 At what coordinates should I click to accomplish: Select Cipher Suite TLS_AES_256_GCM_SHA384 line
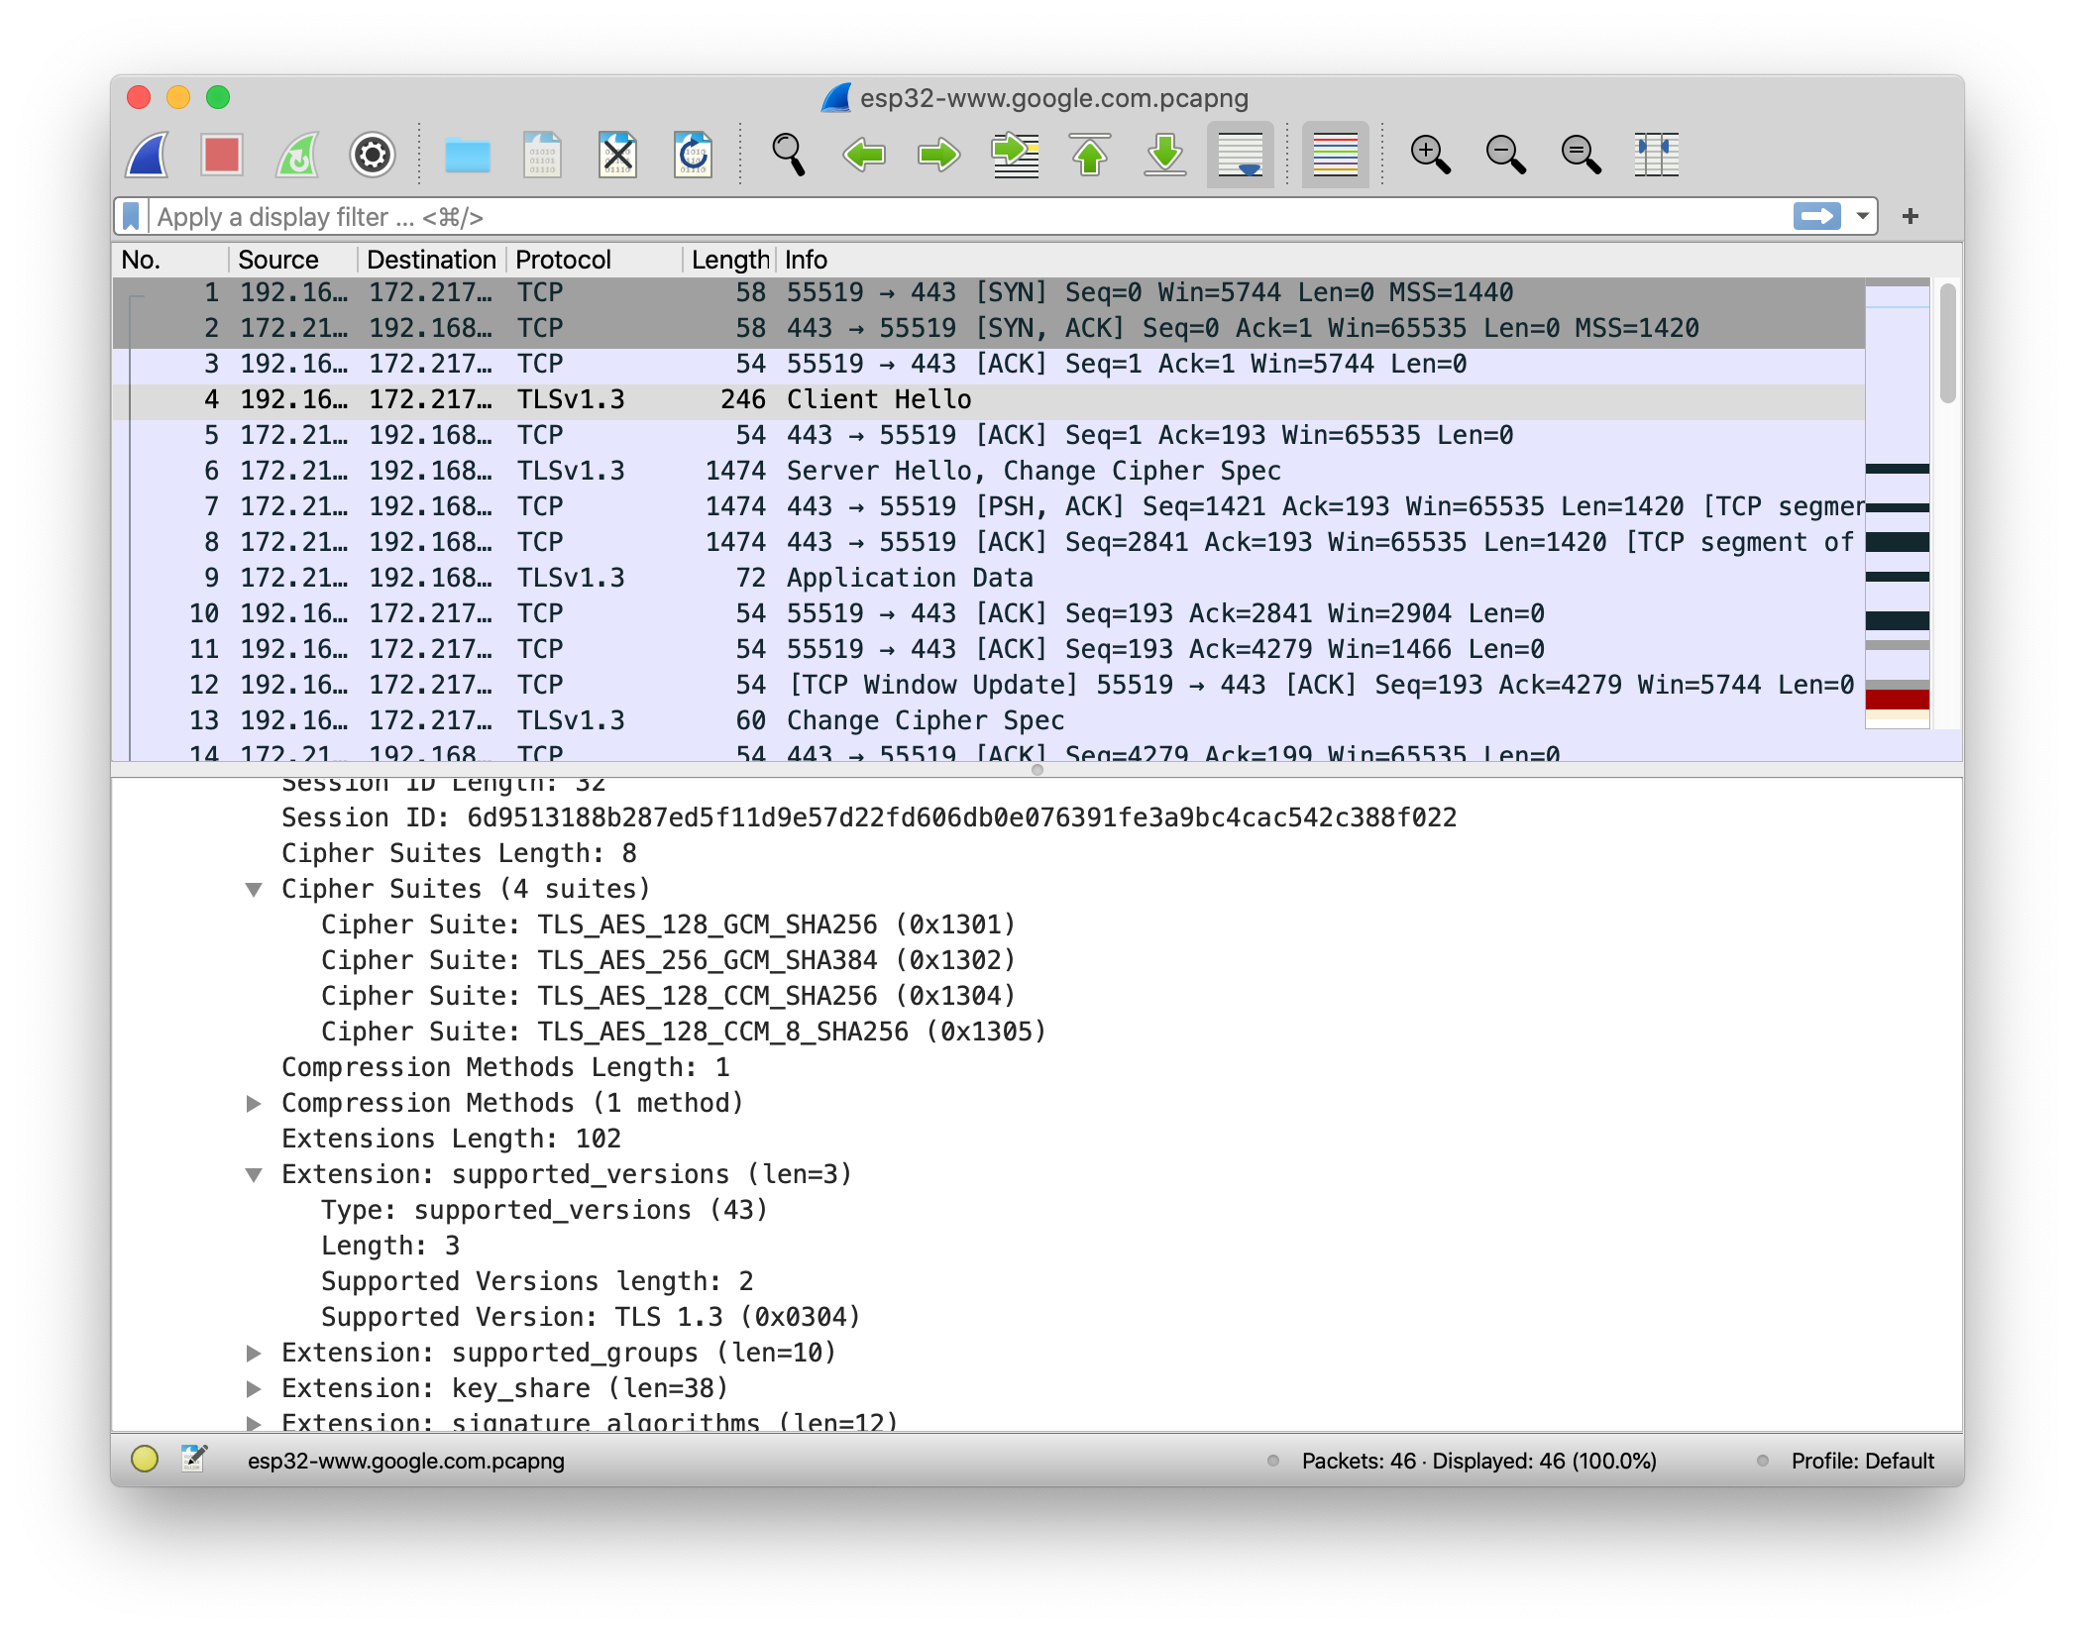coord(668,960)
